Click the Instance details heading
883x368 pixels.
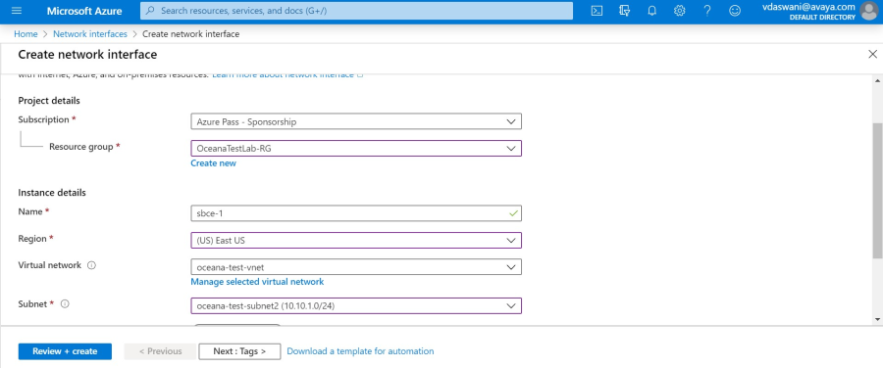click(x=52, y=193)
